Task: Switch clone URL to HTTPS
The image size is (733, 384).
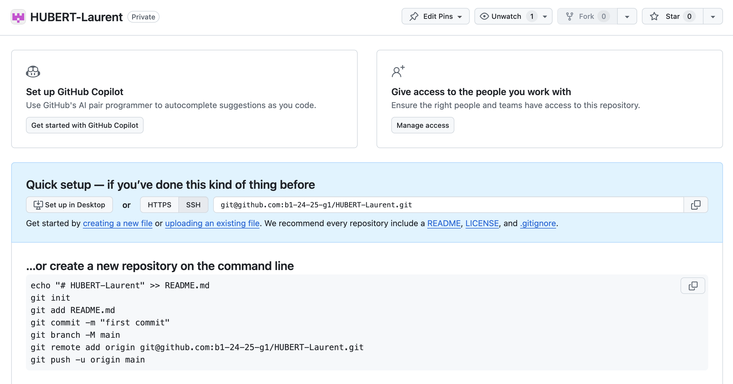Action: tap(159, 205)
